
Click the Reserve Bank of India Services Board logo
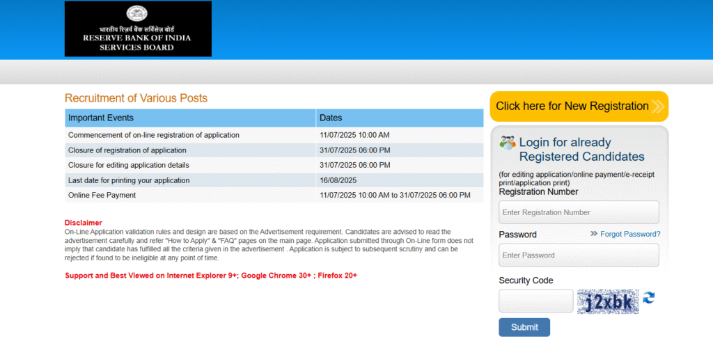(138, 29)
